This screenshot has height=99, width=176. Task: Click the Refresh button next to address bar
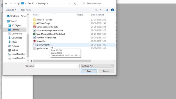click(x=75, y=4)
